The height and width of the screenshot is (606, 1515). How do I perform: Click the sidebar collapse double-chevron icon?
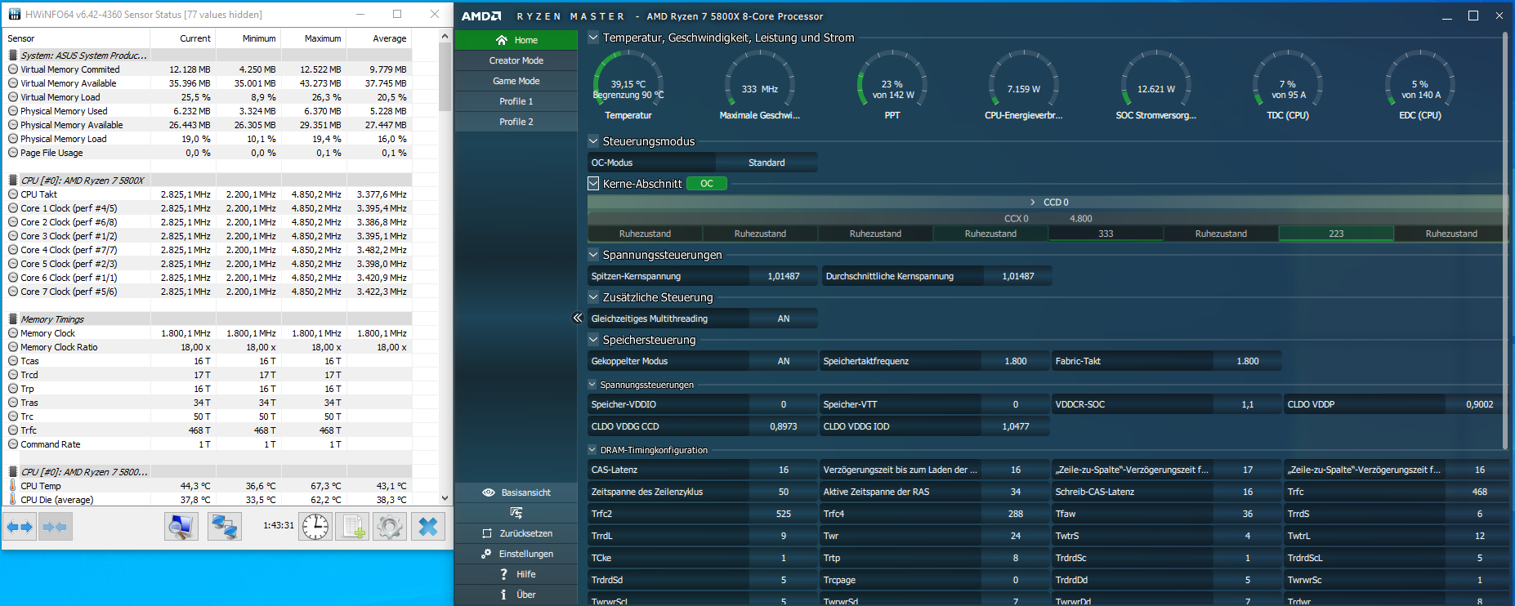tap(578, 318)
